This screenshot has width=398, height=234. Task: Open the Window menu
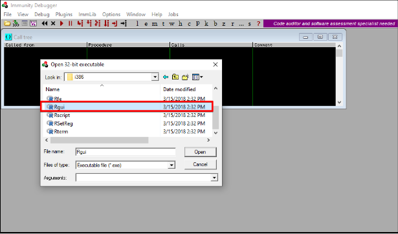coord(136,14)
